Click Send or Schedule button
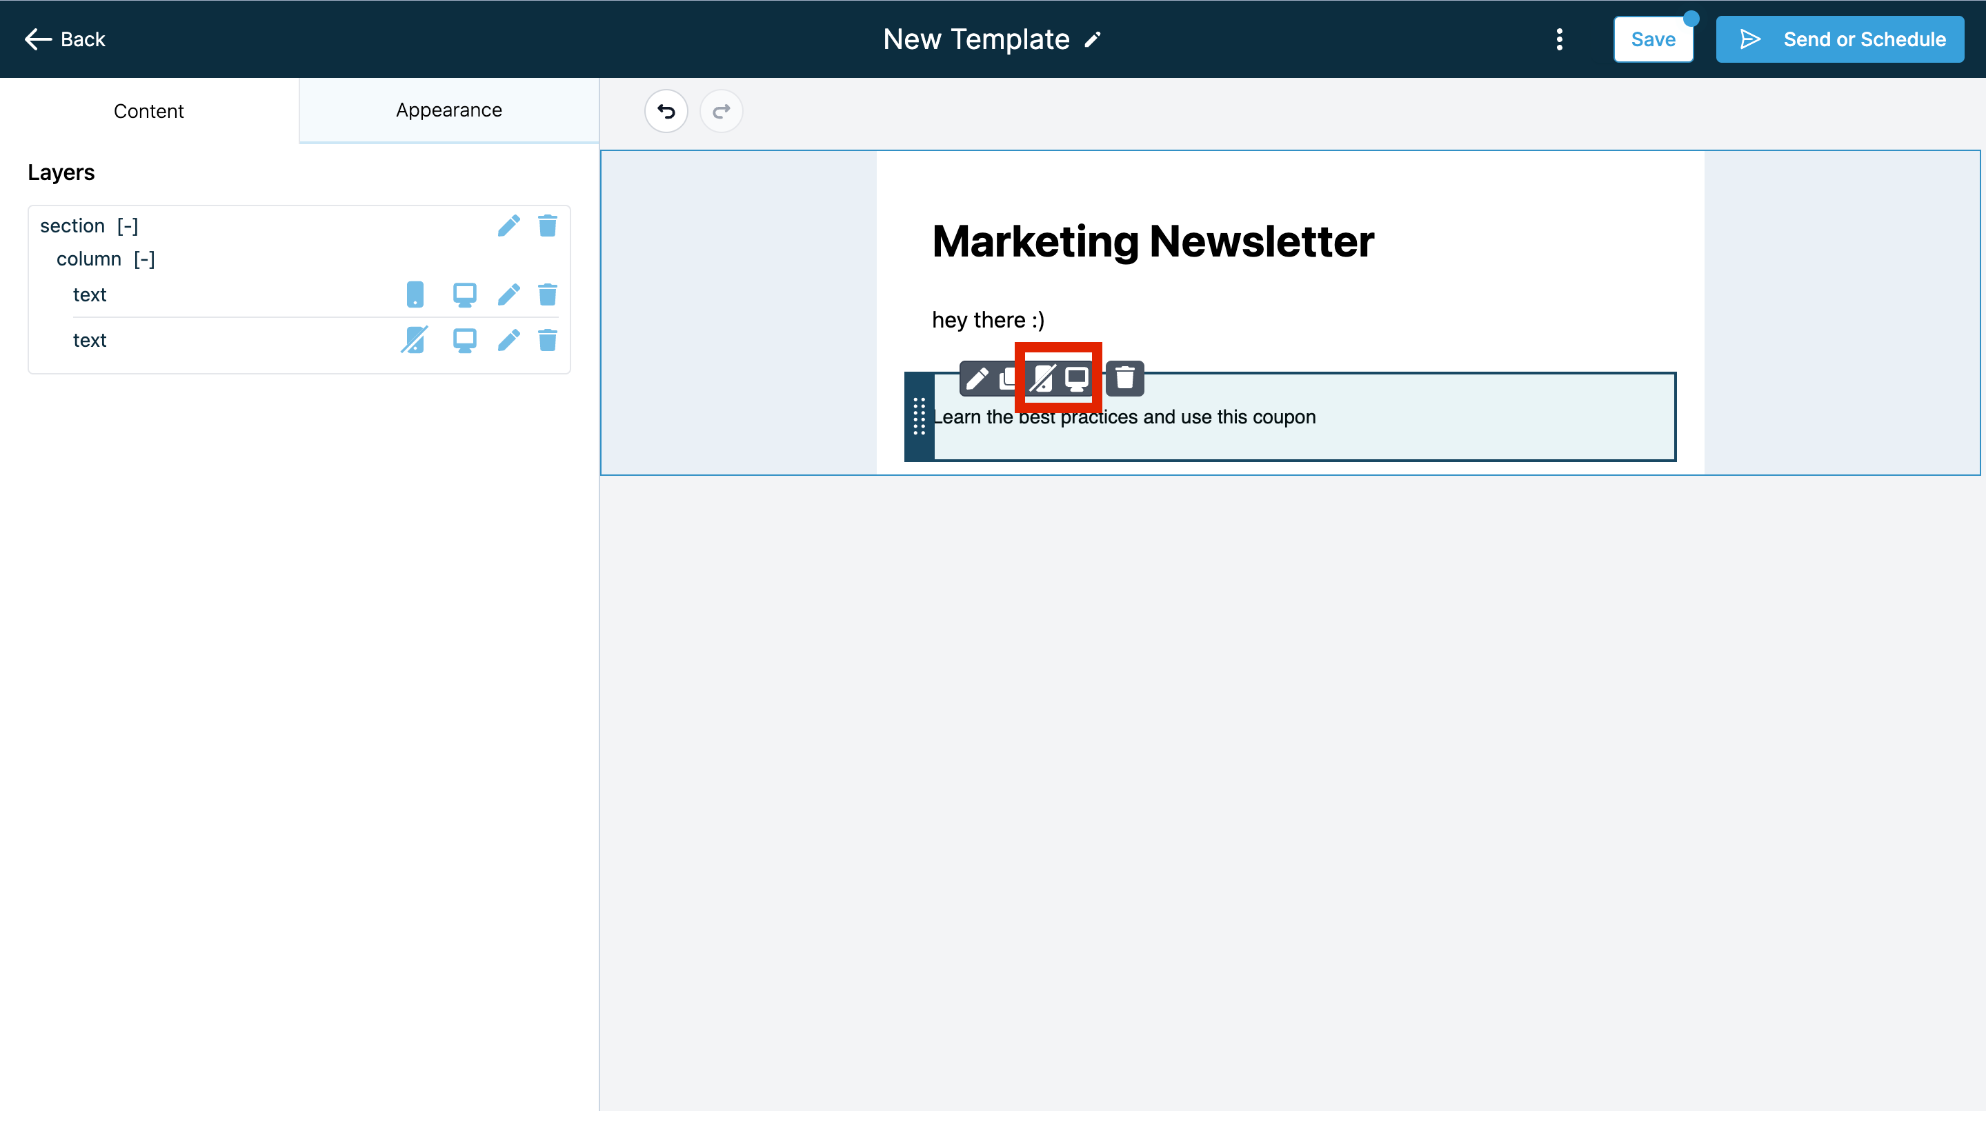The height and width of the screenshot is (1133, 1986). [1839, 39]
